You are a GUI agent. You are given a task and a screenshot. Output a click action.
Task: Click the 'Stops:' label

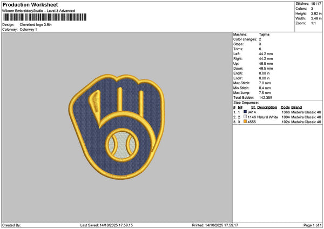click(x=239, y=44)
